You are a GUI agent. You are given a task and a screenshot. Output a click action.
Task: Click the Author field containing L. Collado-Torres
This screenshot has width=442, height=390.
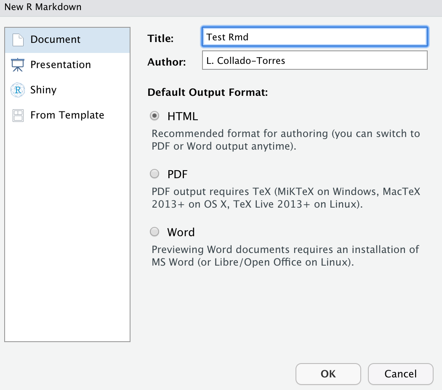(314, 60)
